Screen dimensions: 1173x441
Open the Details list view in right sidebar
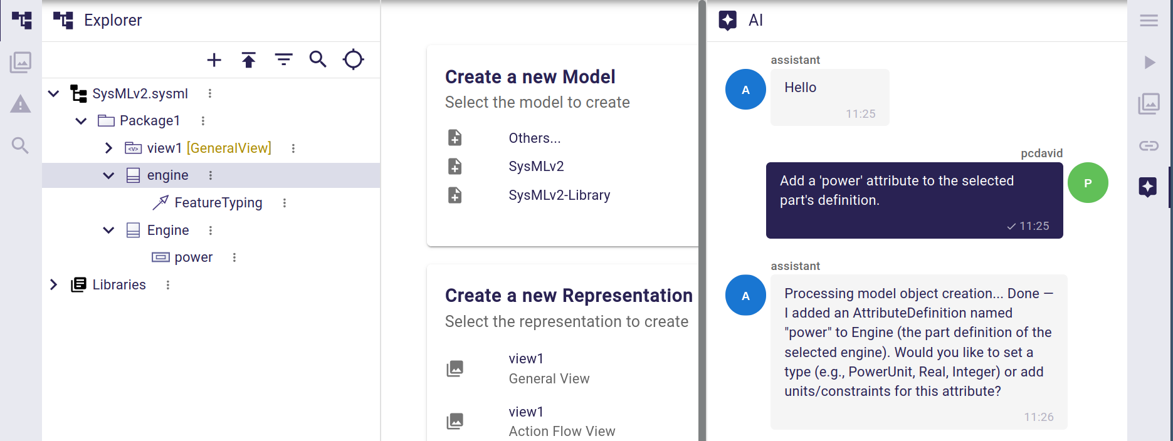[1149, 21]
